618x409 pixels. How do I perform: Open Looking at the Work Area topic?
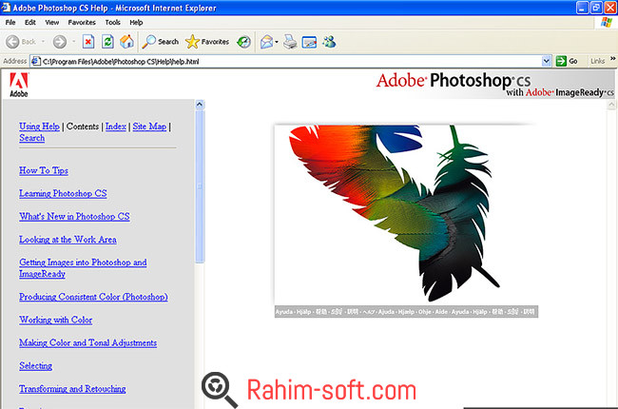(68, 240)
